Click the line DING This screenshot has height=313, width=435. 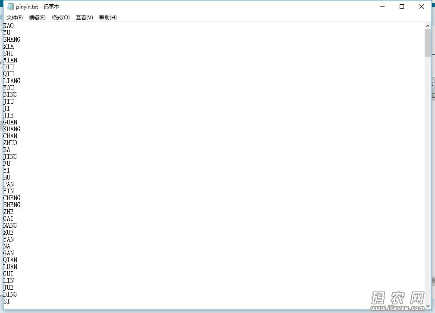(10, 294)
